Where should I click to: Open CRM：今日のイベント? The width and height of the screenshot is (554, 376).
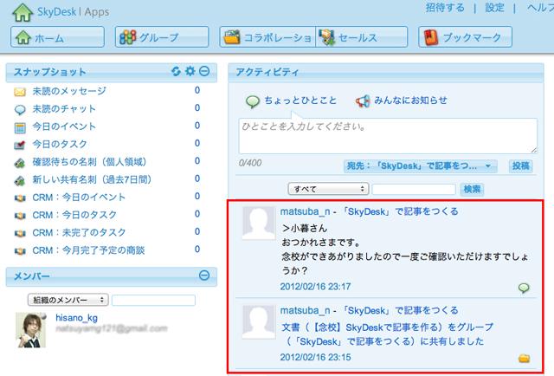pyautogui.click(x=79, y=198)
